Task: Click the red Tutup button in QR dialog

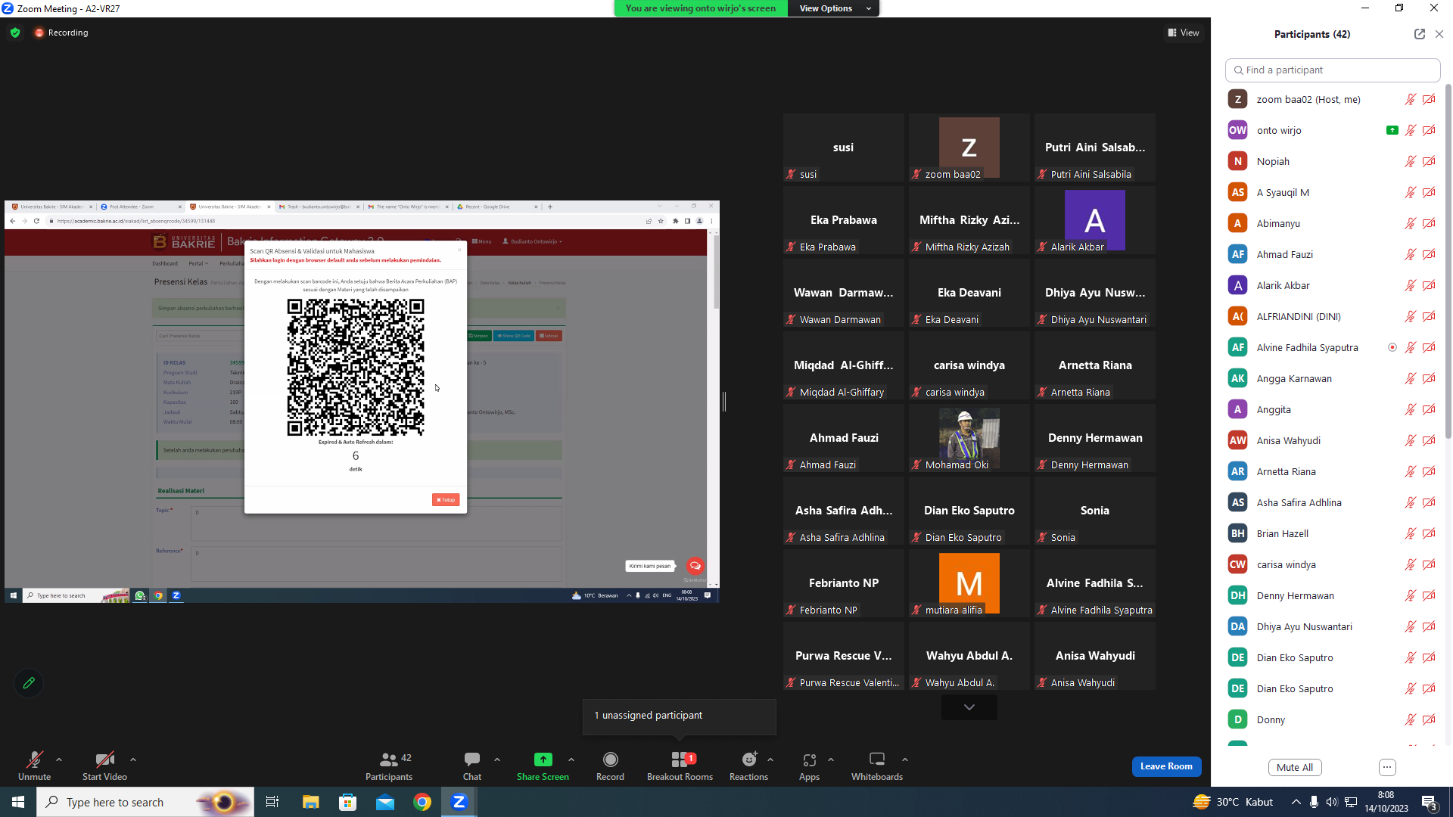Action: click(x=446, y=500)
